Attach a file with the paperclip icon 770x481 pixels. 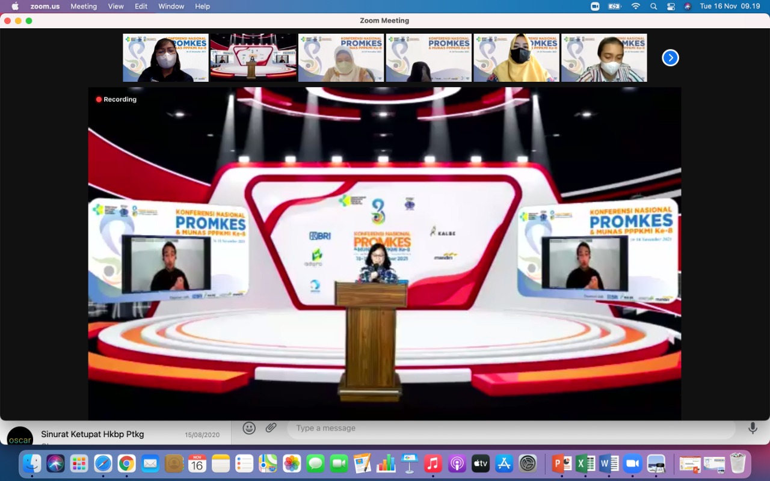[x=270, y=427]
